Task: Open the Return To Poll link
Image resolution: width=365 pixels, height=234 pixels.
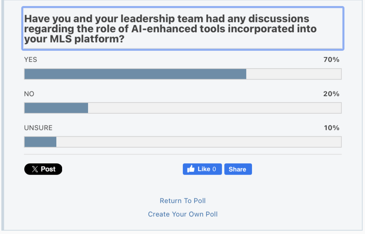Action: pyautogui.click(x=182, y=201)
